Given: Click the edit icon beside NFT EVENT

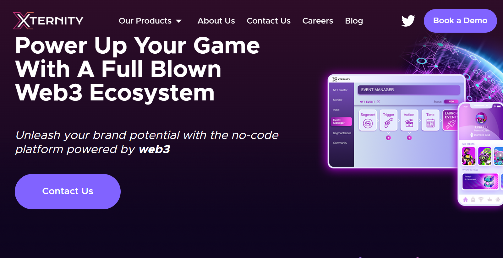Looking at the screenshot, I should [378, 102].
